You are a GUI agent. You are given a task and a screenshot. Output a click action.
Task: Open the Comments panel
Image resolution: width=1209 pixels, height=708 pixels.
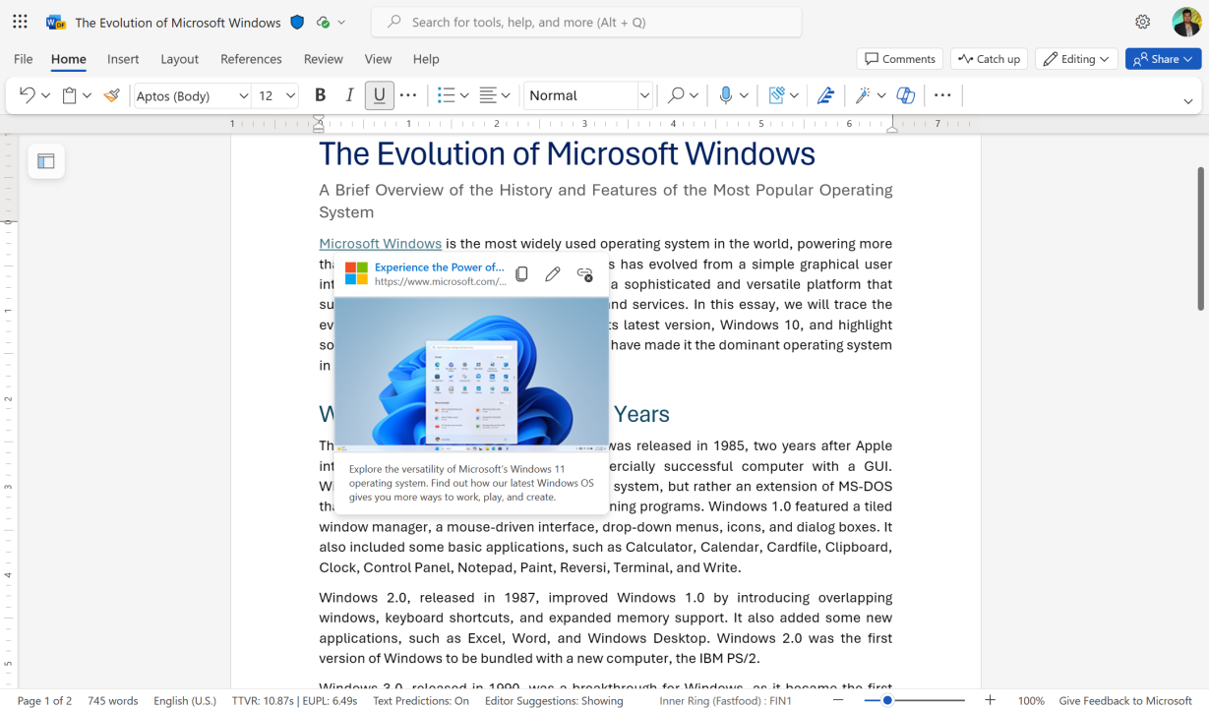point(899,58)
